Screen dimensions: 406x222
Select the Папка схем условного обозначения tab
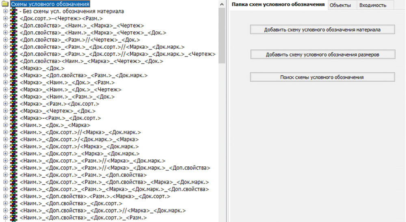click(x=278, y=4)
